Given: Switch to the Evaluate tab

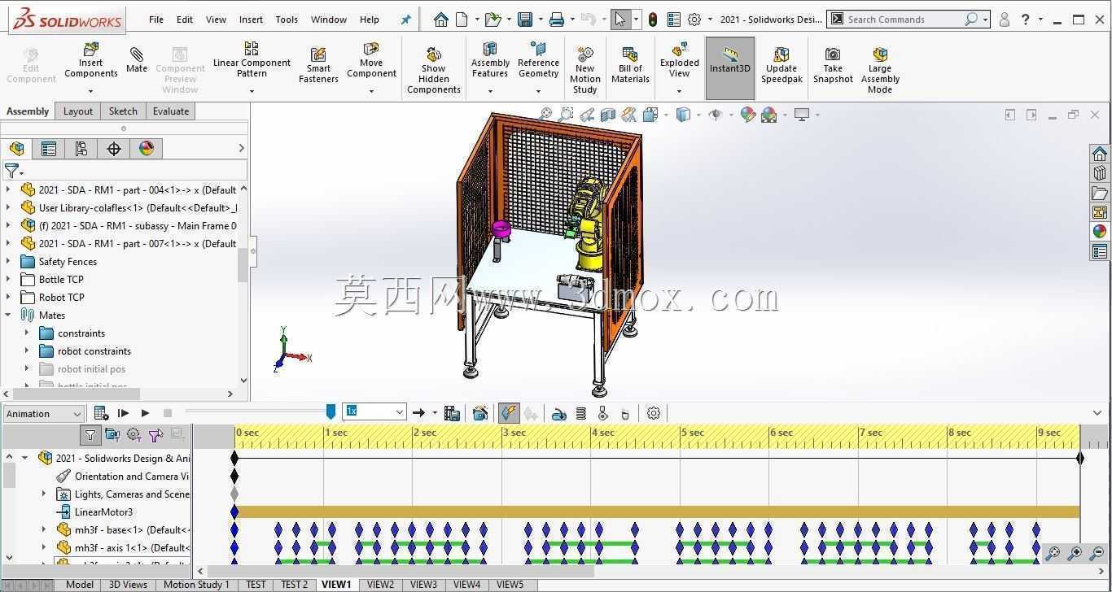Looking at the screenshot, I should pyautogui.click(x=171, y=111).
